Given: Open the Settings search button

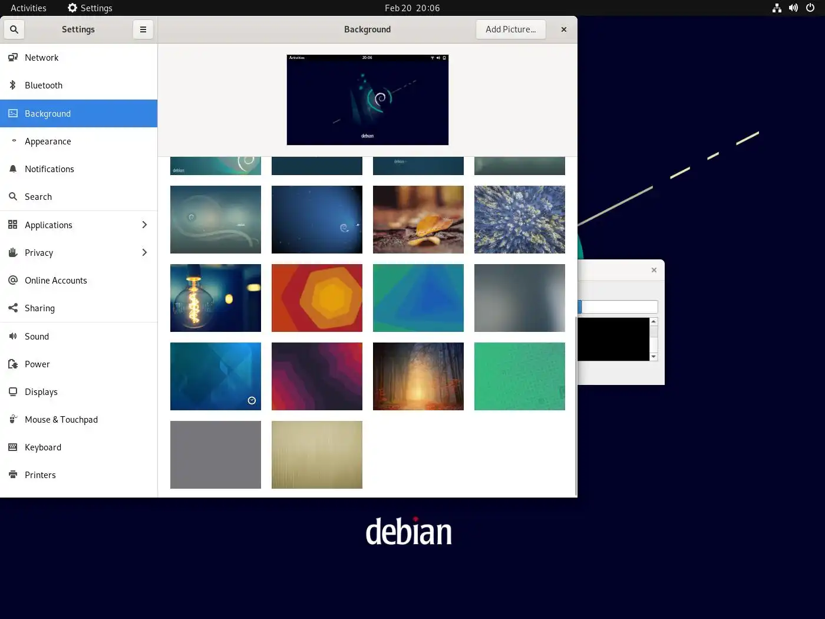Looking at the screenshot, I should point(14,29).
